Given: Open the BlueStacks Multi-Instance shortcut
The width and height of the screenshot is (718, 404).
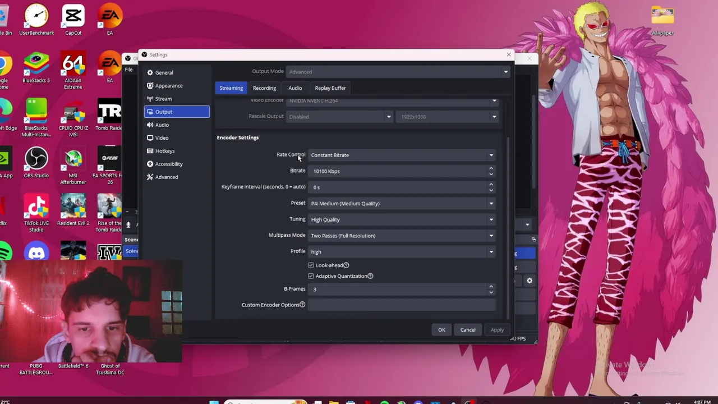Looking at the screenshot, I should tap(36, 118).
